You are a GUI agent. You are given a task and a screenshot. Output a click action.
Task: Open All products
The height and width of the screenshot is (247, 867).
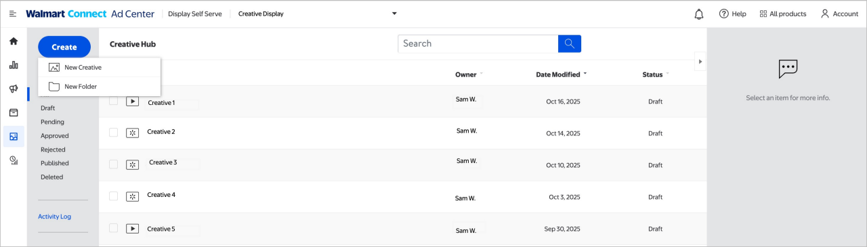click(783, 14)
